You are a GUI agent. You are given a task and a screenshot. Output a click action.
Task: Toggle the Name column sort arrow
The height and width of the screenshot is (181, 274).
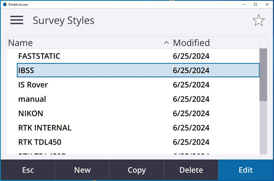point(166,43)
